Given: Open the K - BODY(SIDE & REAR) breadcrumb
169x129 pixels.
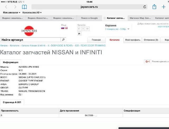Looking at the screenshot, I should [60, 45].
